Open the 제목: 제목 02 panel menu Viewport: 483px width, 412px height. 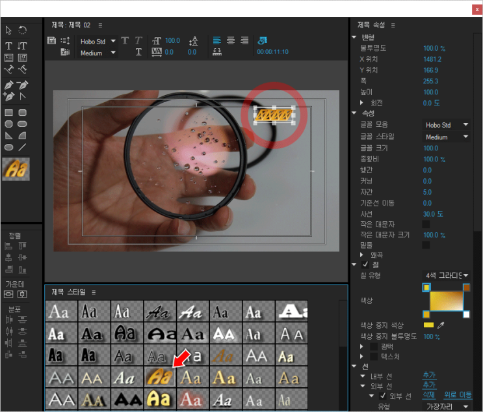click(x=100, y=25)
